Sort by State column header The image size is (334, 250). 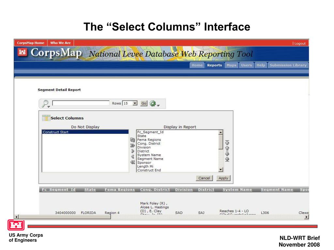click(x=90, y=190)
